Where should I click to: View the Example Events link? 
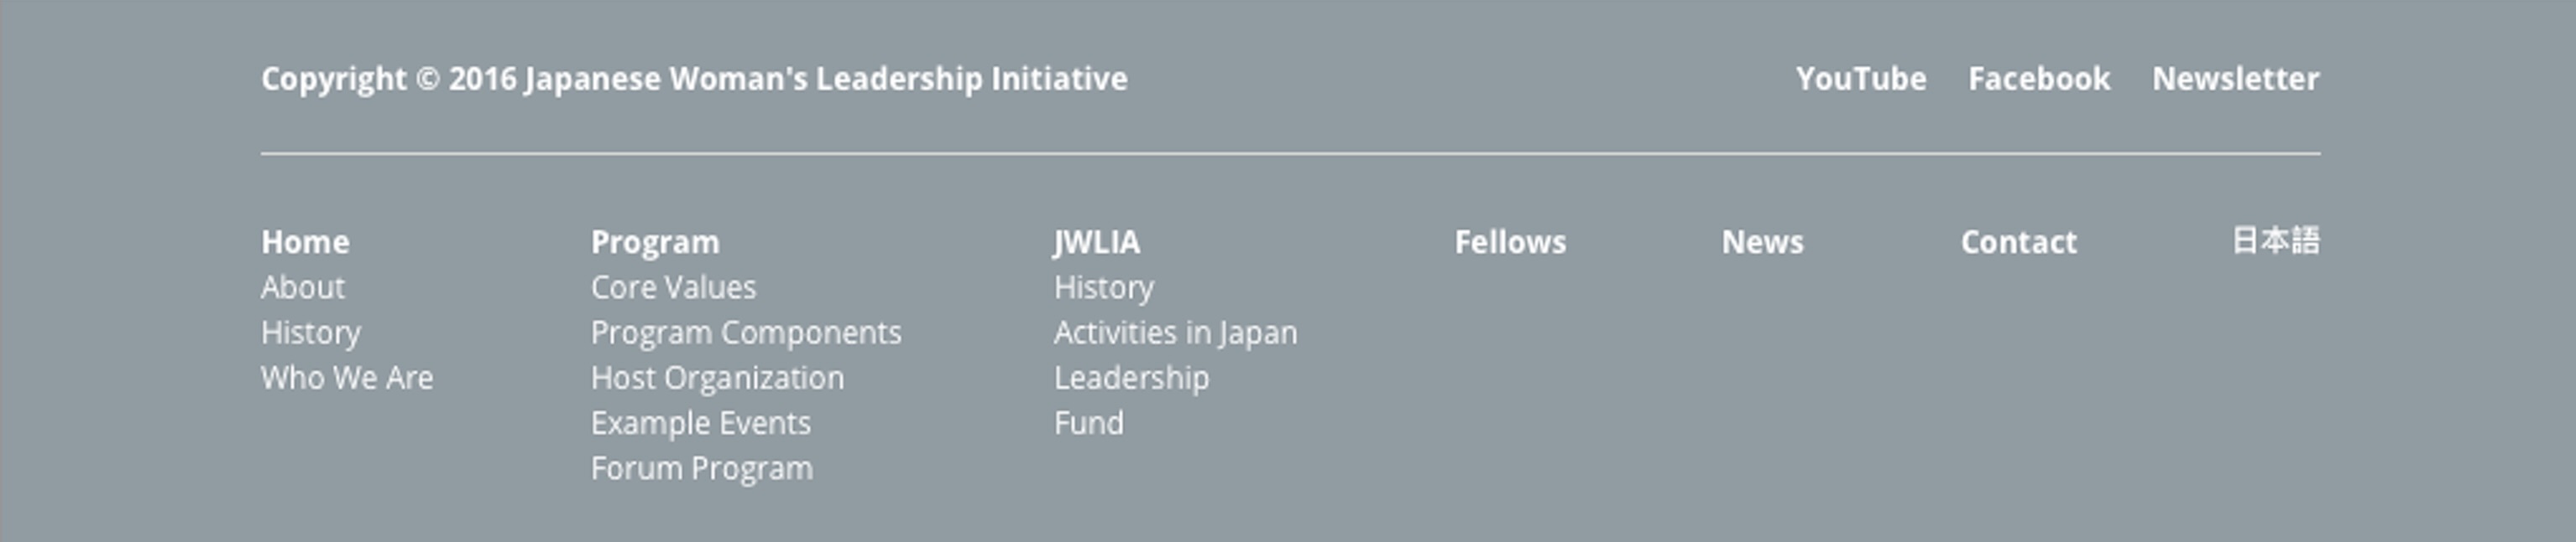(700, 423)
